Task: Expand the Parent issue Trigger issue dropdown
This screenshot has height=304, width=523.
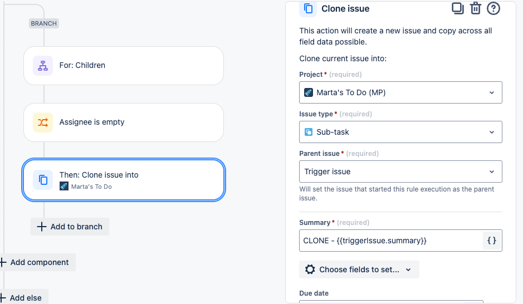Action: pos(400,171)
